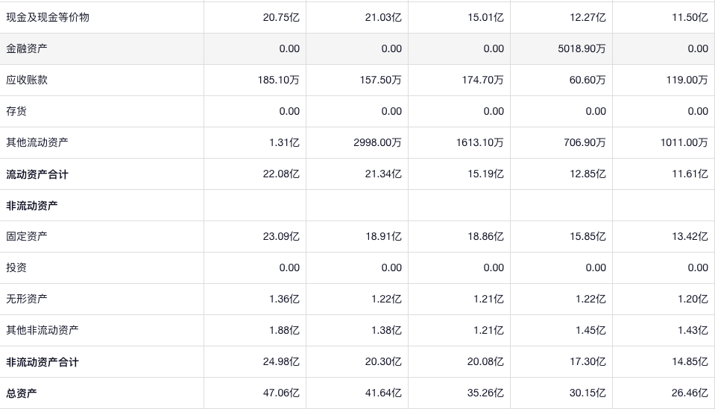This screenshot has height=409, width=715.
Task: Click the 非流动资产合计 row heading
Action: point(42,362)
